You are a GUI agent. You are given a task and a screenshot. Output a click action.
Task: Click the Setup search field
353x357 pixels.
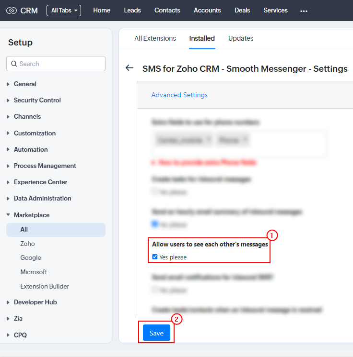click(56, 64)
